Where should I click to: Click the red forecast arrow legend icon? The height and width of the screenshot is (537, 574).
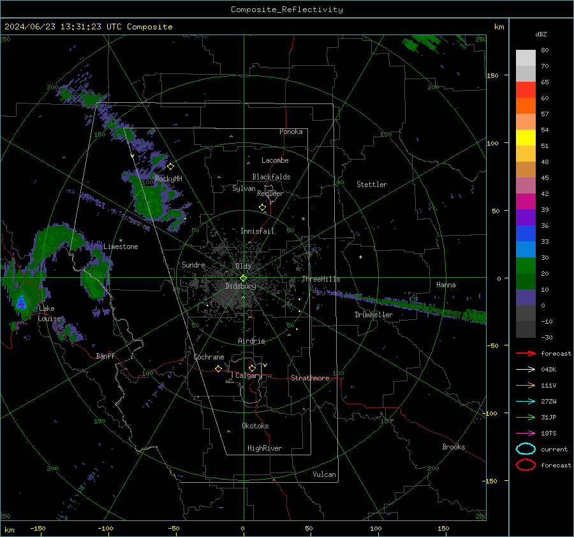[526, 353]
